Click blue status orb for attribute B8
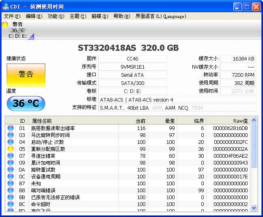Screen dimensions: 263x217 (11, 191)
